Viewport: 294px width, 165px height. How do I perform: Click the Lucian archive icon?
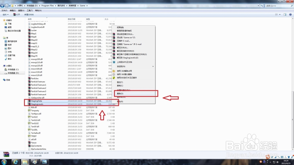(29, 30)
